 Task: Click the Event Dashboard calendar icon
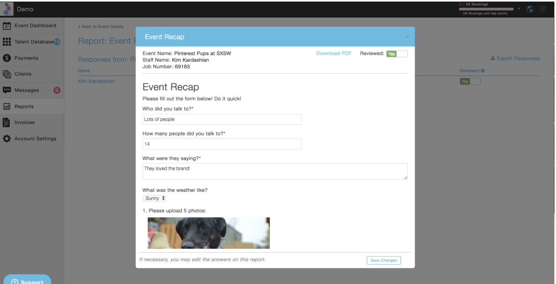[7, 26]
